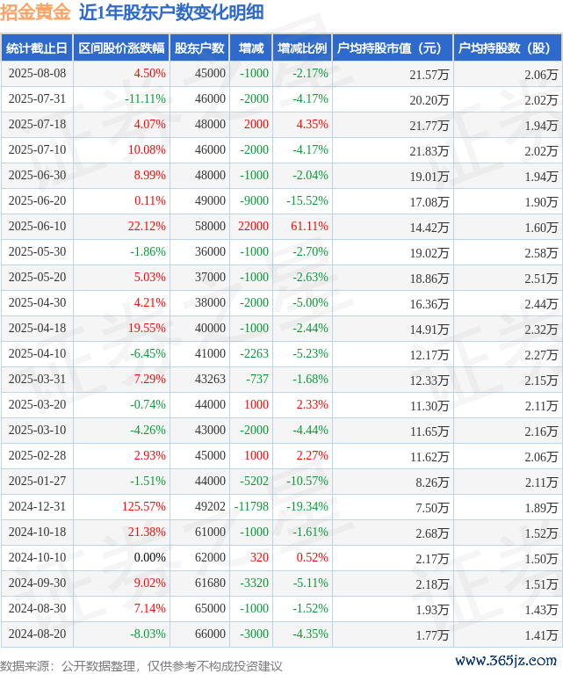Click the -2263 change value
This screenshot has width=563, height=674.
pos(255,353)
